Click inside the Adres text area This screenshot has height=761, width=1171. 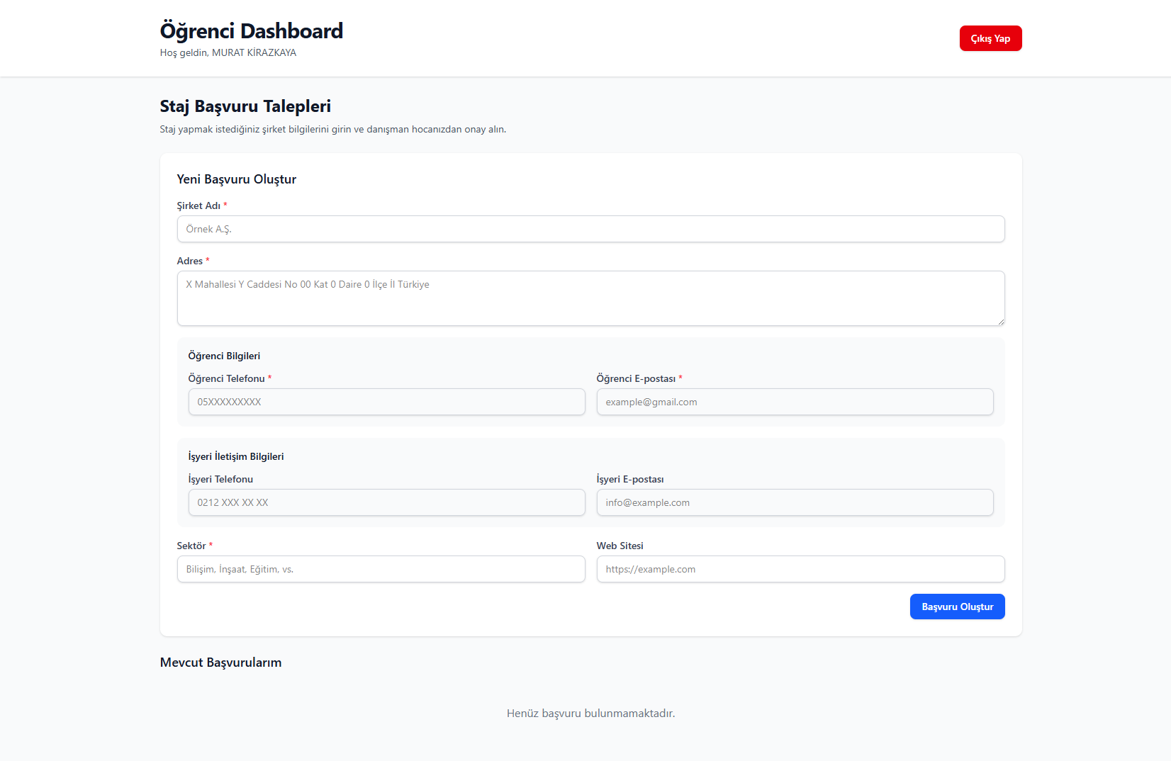[x=590, y=298]
